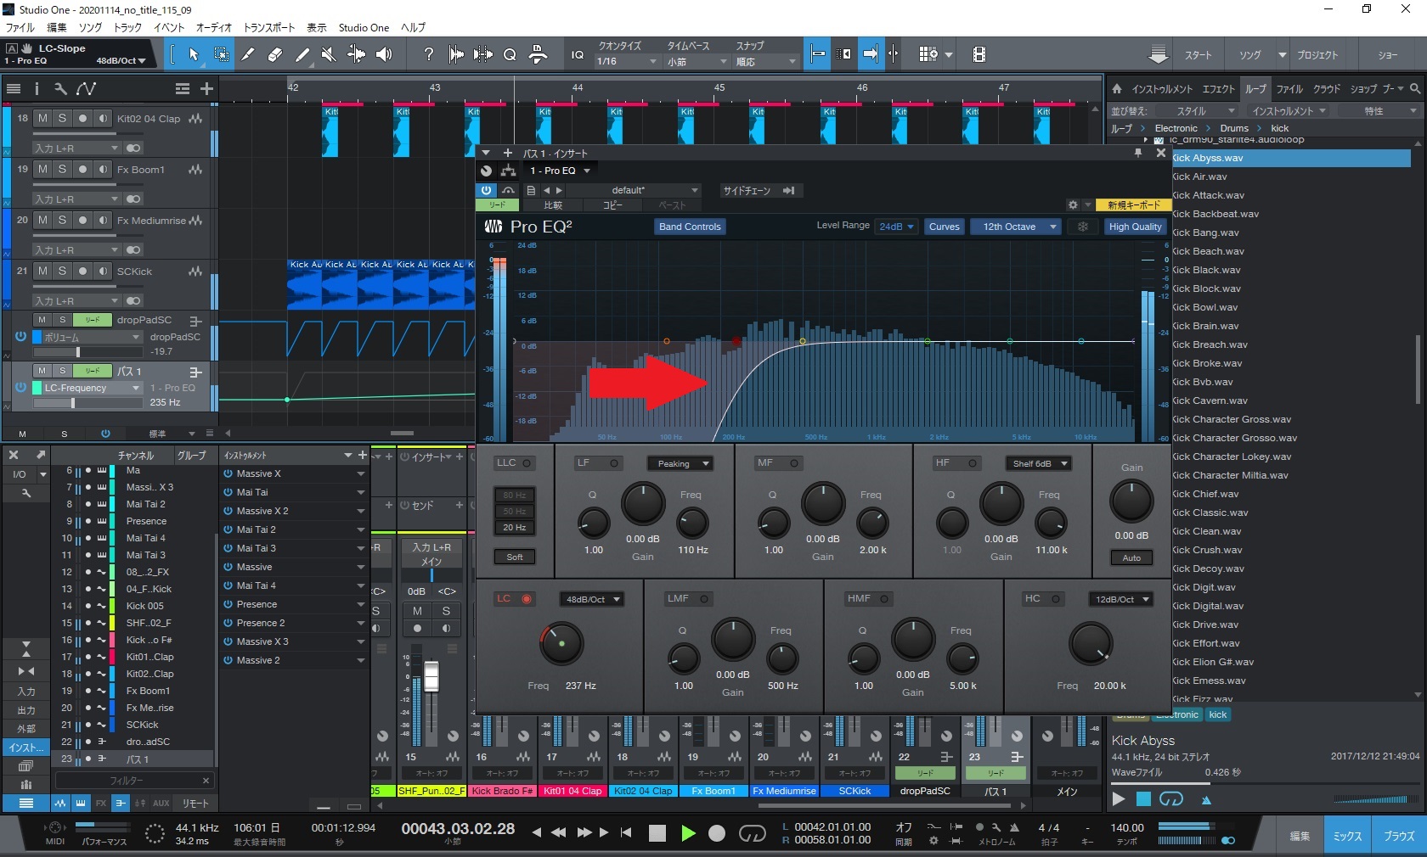
Task: Return to zero in transport
Action: 626,832
